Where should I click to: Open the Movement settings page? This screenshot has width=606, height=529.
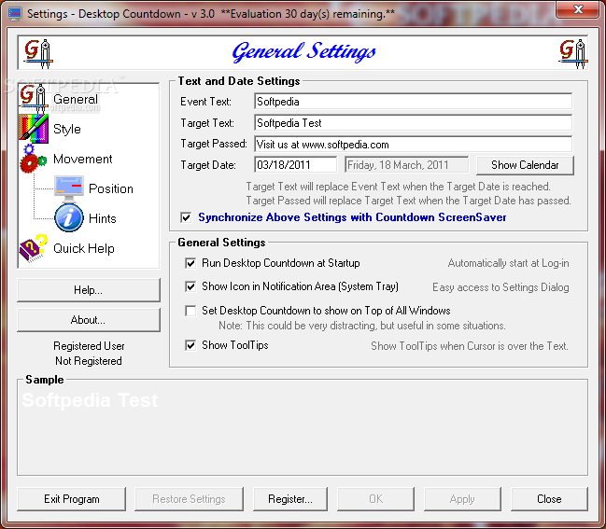[x=83, y=159]
